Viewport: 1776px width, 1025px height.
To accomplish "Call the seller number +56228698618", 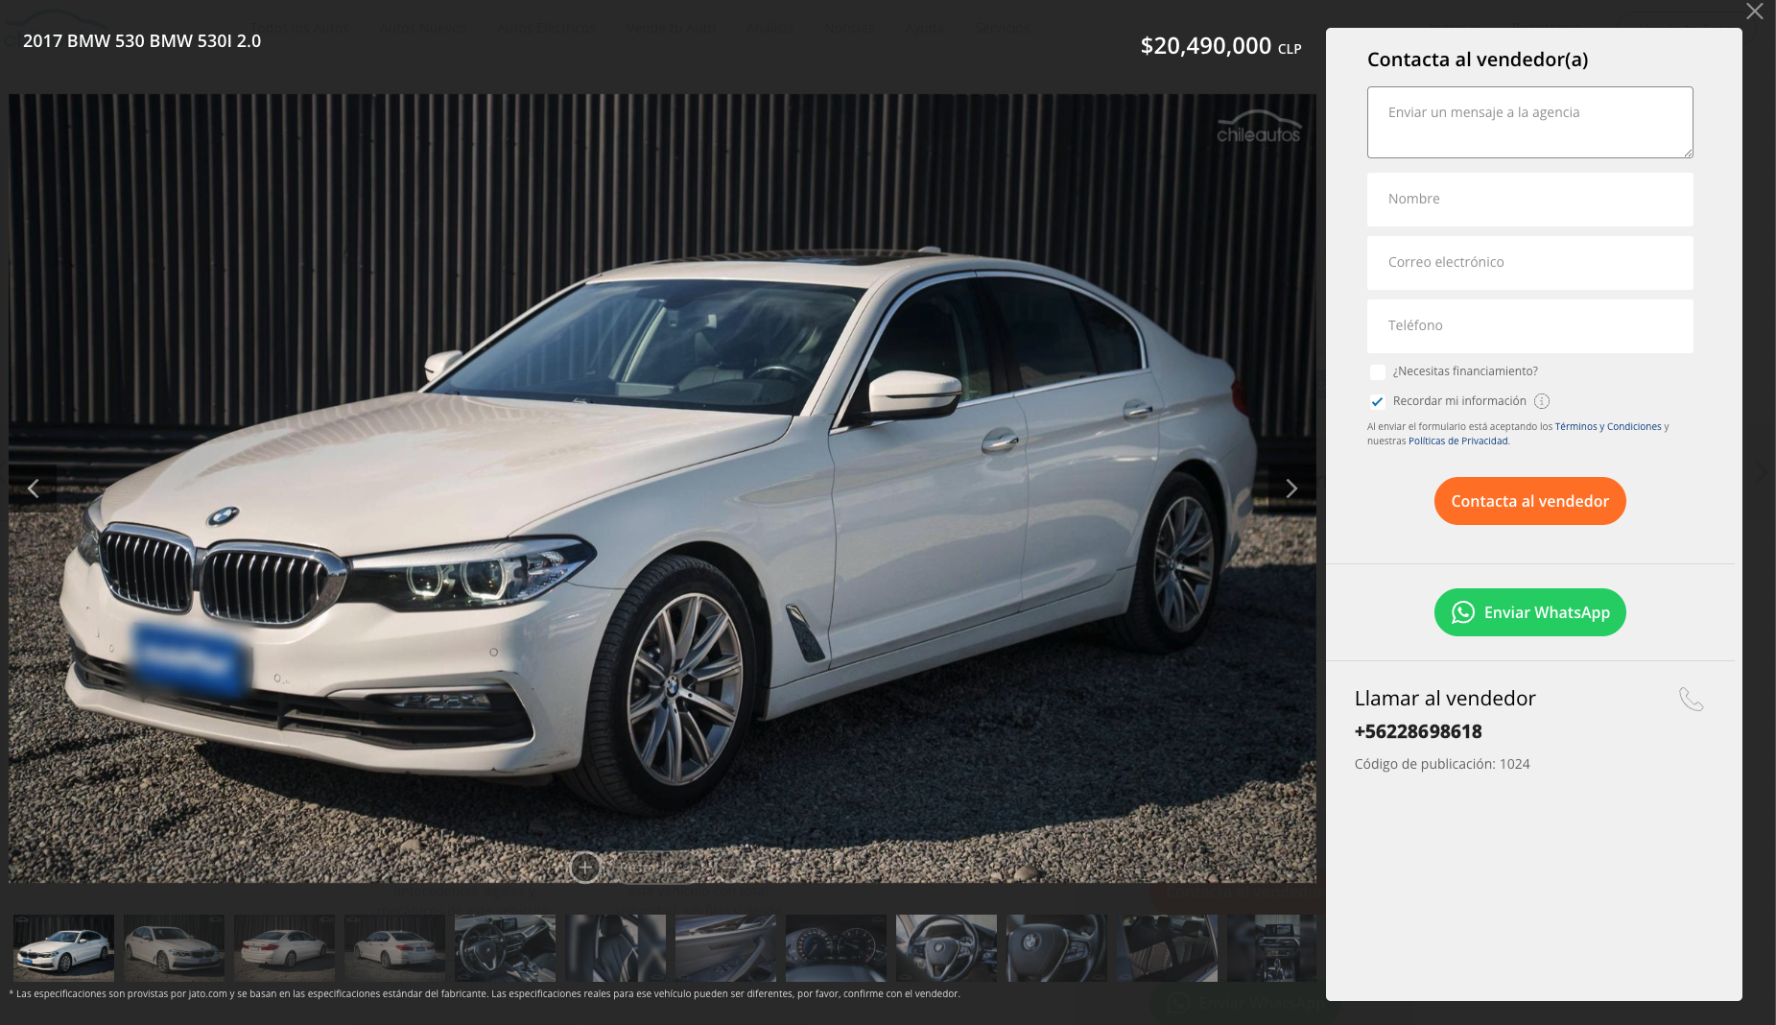I will 1418,731.
